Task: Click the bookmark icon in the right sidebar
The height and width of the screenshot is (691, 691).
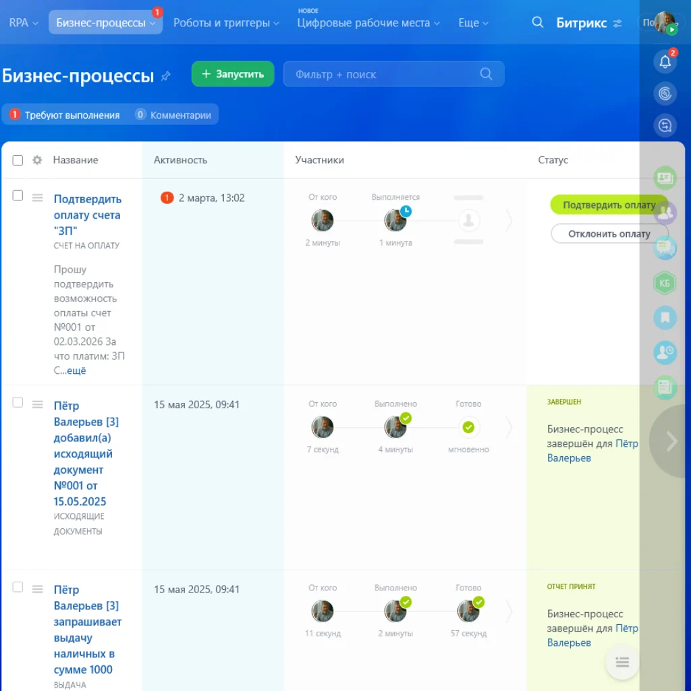Action: click(x=665, y=318)
